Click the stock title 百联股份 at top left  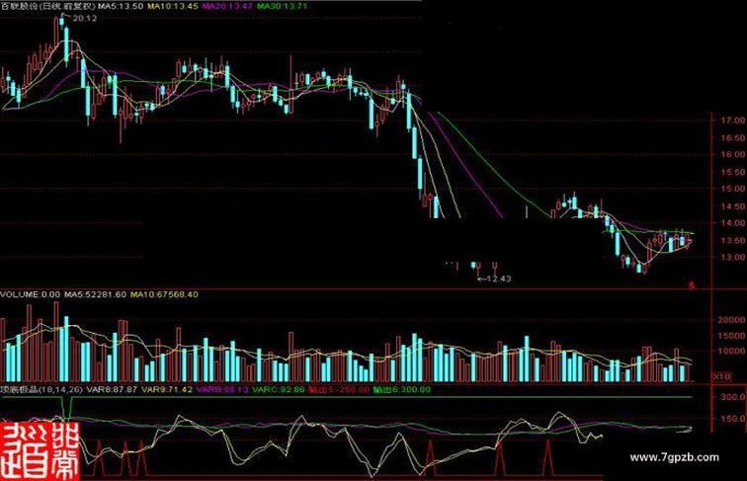20,6
